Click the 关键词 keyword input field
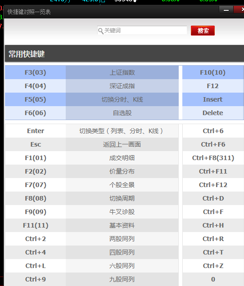The image size is (244, 286). pyautogui.click(x=142, y=30)
